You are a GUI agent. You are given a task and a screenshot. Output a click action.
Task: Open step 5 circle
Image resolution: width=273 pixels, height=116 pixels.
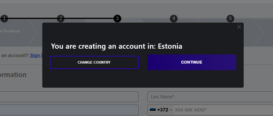click(x=230, y=19)
